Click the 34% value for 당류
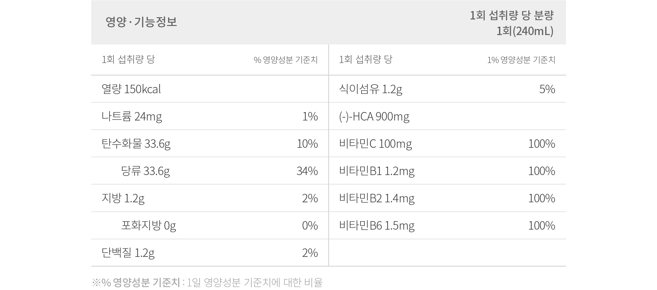Screen dimensions: 657x290 tap(307, 171)
